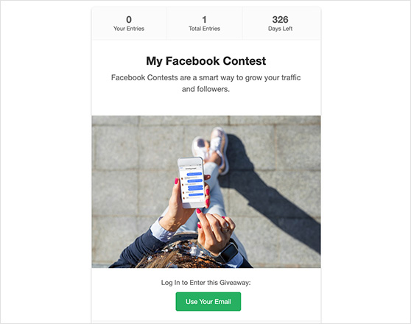Select the Days Left label
411x324 pixels.
click(x=280, y=29)
